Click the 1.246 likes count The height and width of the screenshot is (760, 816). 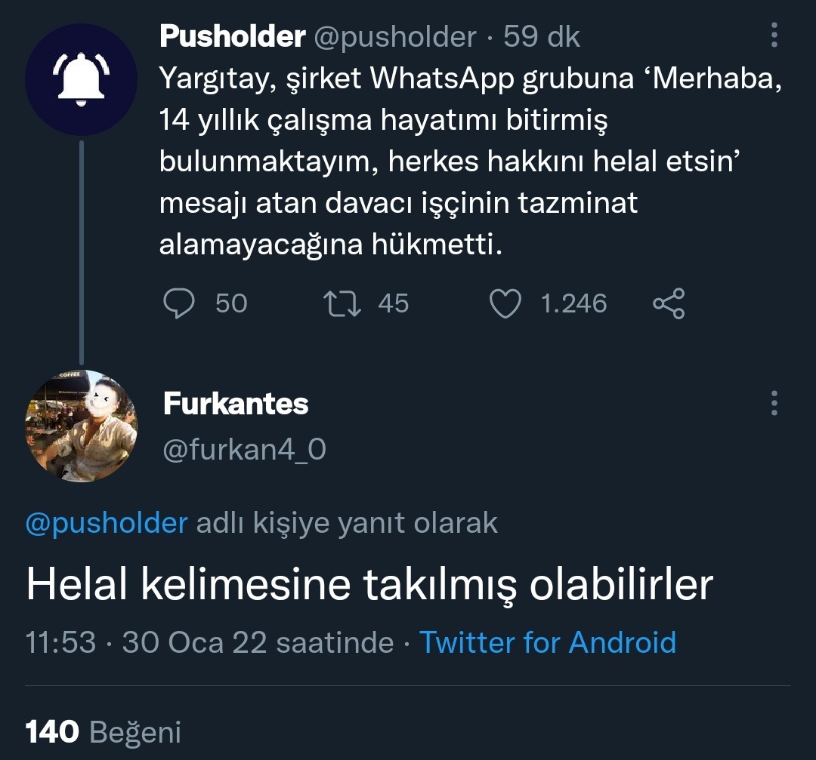pos(573,303)
